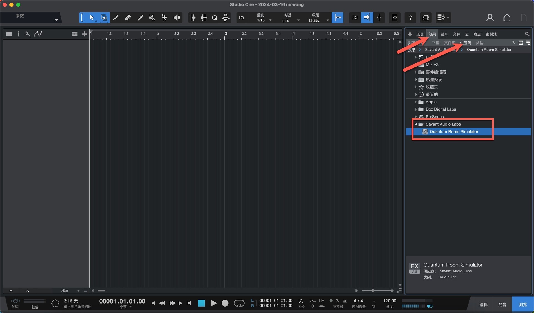This screenshot has width=534, height=313.
Task: Open track wrench settings icon
Action: [x=28, y=34]
